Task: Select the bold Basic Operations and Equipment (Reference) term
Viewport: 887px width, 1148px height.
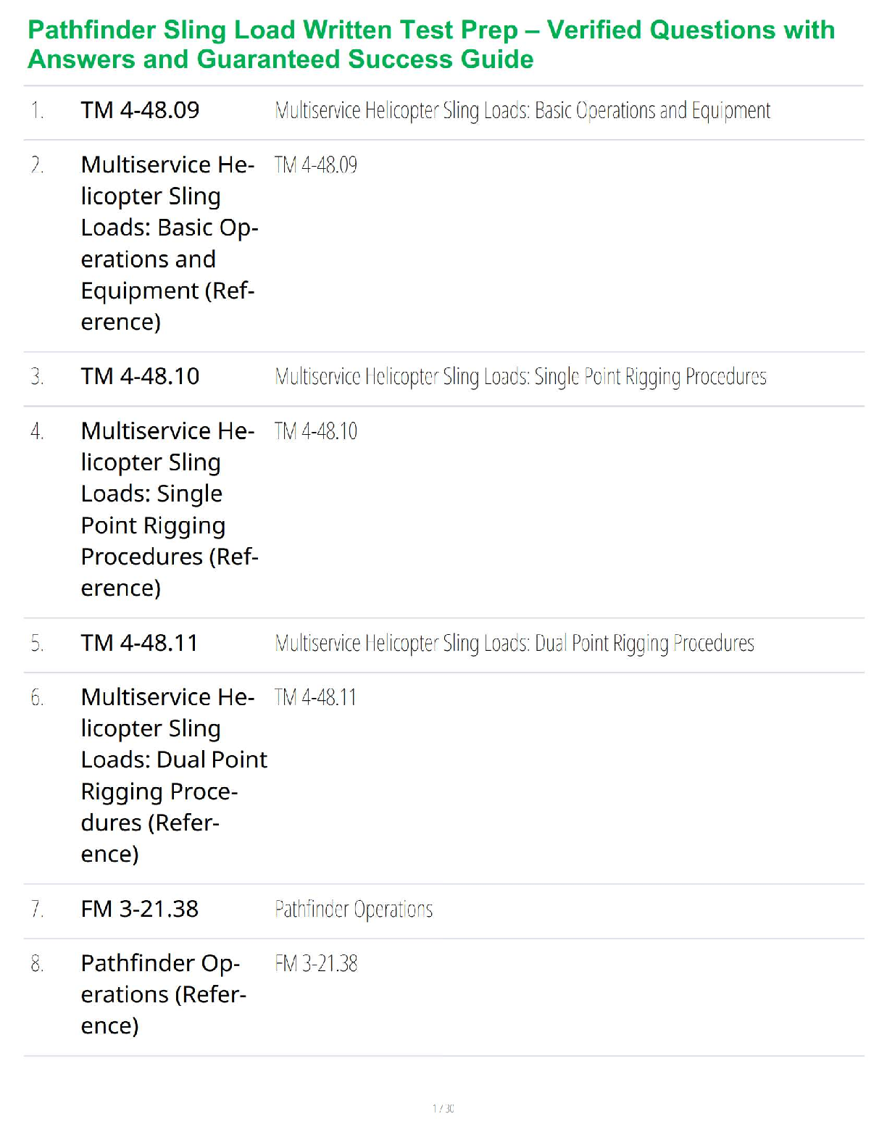Action: point(169,244)
